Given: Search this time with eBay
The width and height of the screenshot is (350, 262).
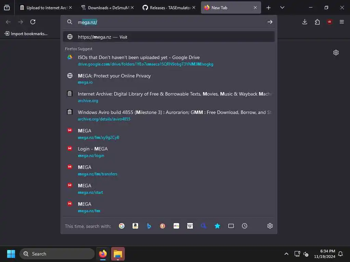Looking at the screenshot, I should click(x=176, y=226).
